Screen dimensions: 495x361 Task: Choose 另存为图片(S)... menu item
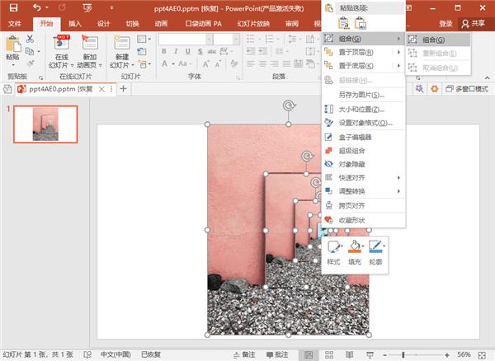tap(363, 95)
